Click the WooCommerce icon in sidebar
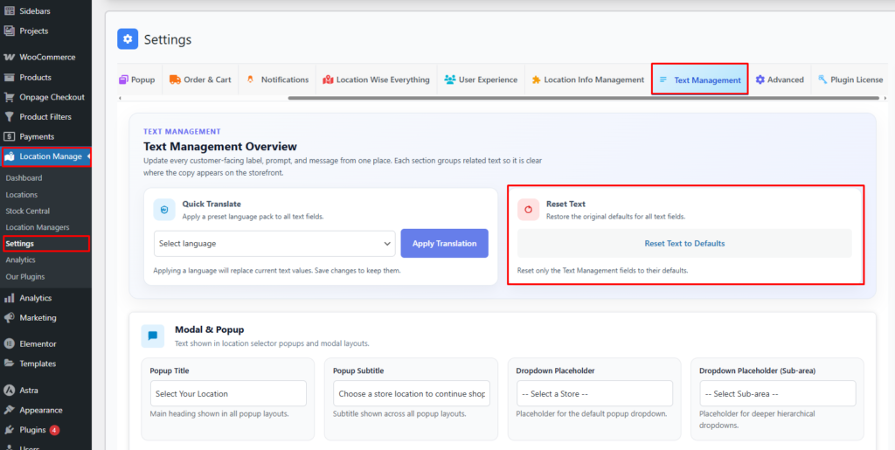 coord(9,57)
